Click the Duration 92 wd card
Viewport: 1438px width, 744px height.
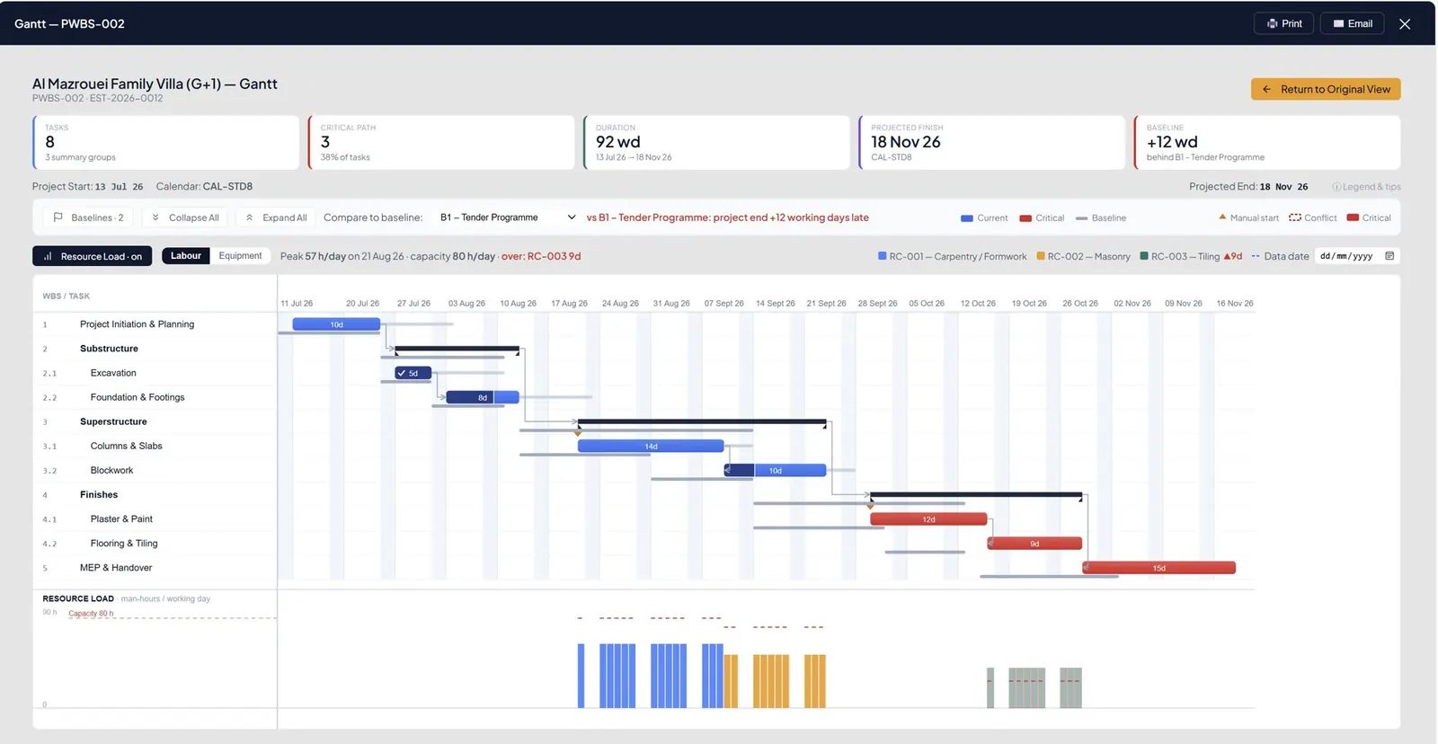(716, 142)
